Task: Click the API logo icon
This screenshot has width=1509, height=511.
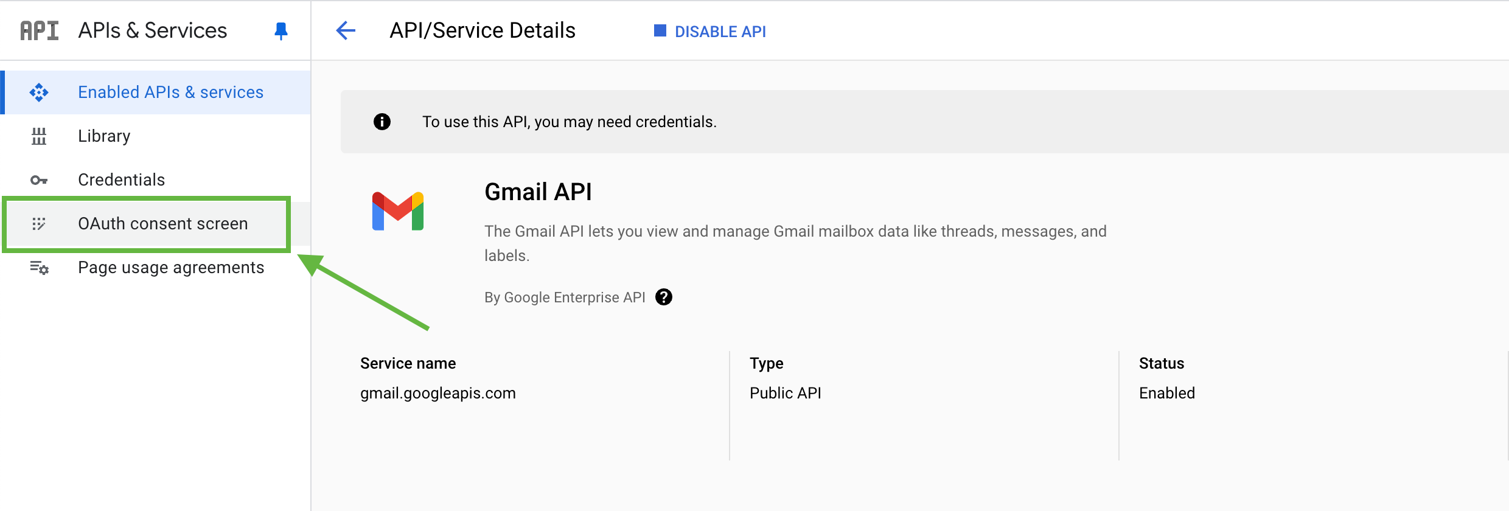Action: (40, 30)
